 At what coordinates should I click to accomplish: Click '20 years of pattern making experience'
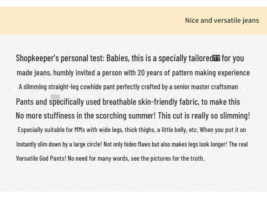tap(194, 73)
